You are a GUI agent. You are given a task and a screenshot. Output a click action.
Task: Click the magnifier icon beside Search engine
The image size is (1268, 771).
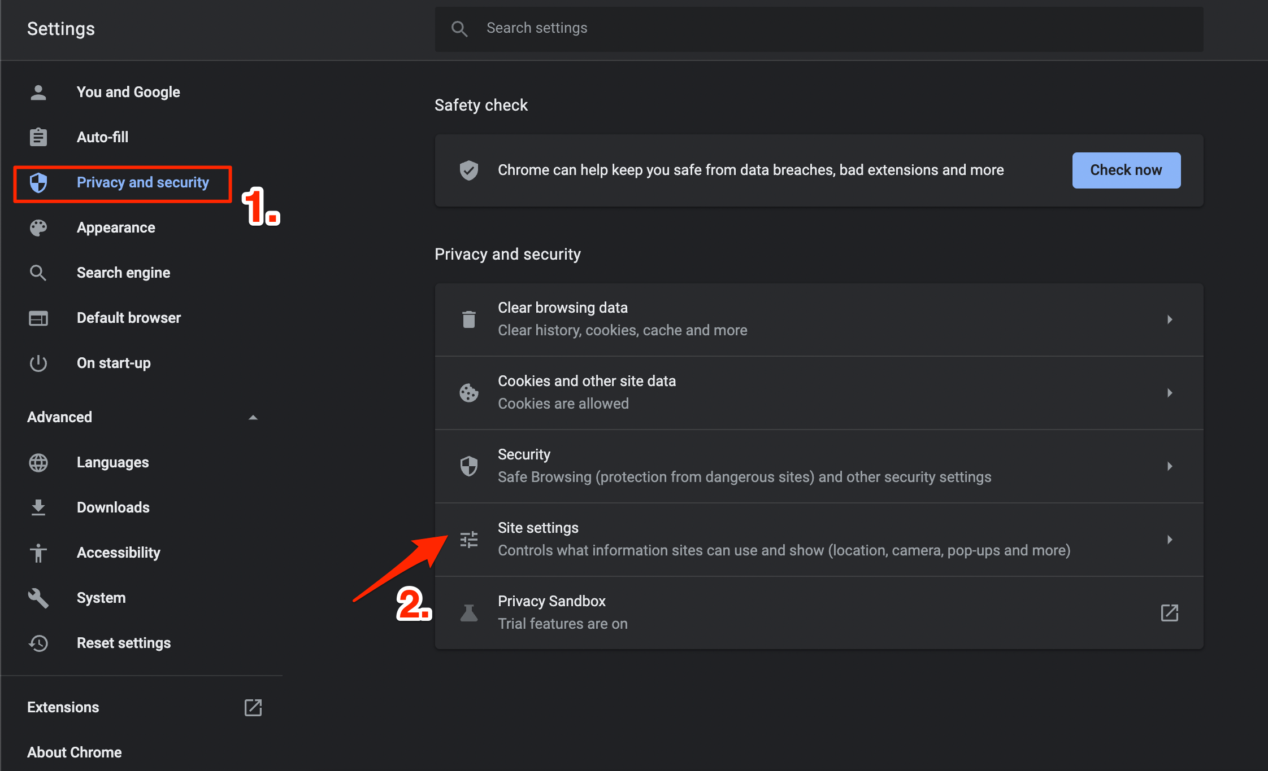(x=38, y=273)
